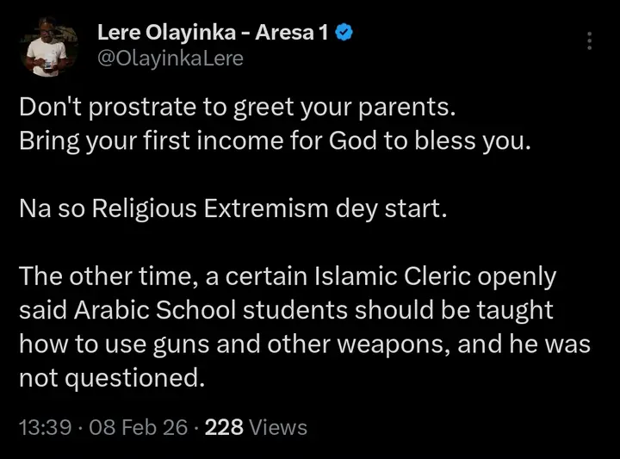The width and height of the screenshot is (620, 459).
Task: Click the @OlayinkaLere handle
Action: [170, 58]
